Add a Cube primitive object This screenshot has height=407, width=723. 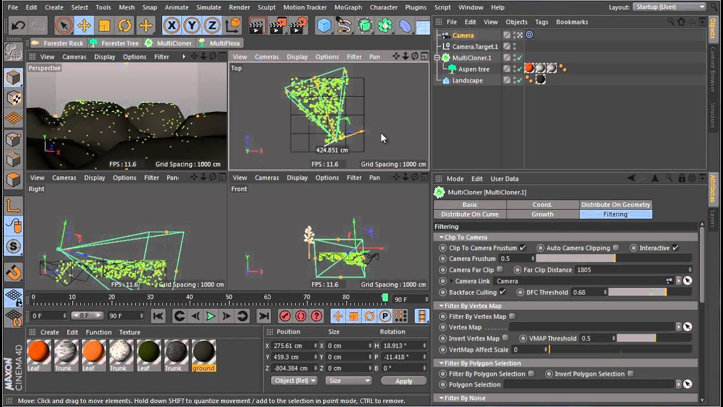coord(324,25)
